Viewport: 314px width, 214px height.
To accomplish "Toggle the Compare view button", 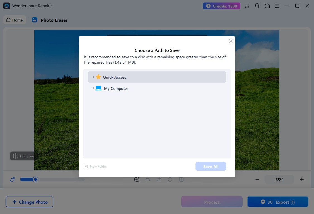I will [22, 156].
